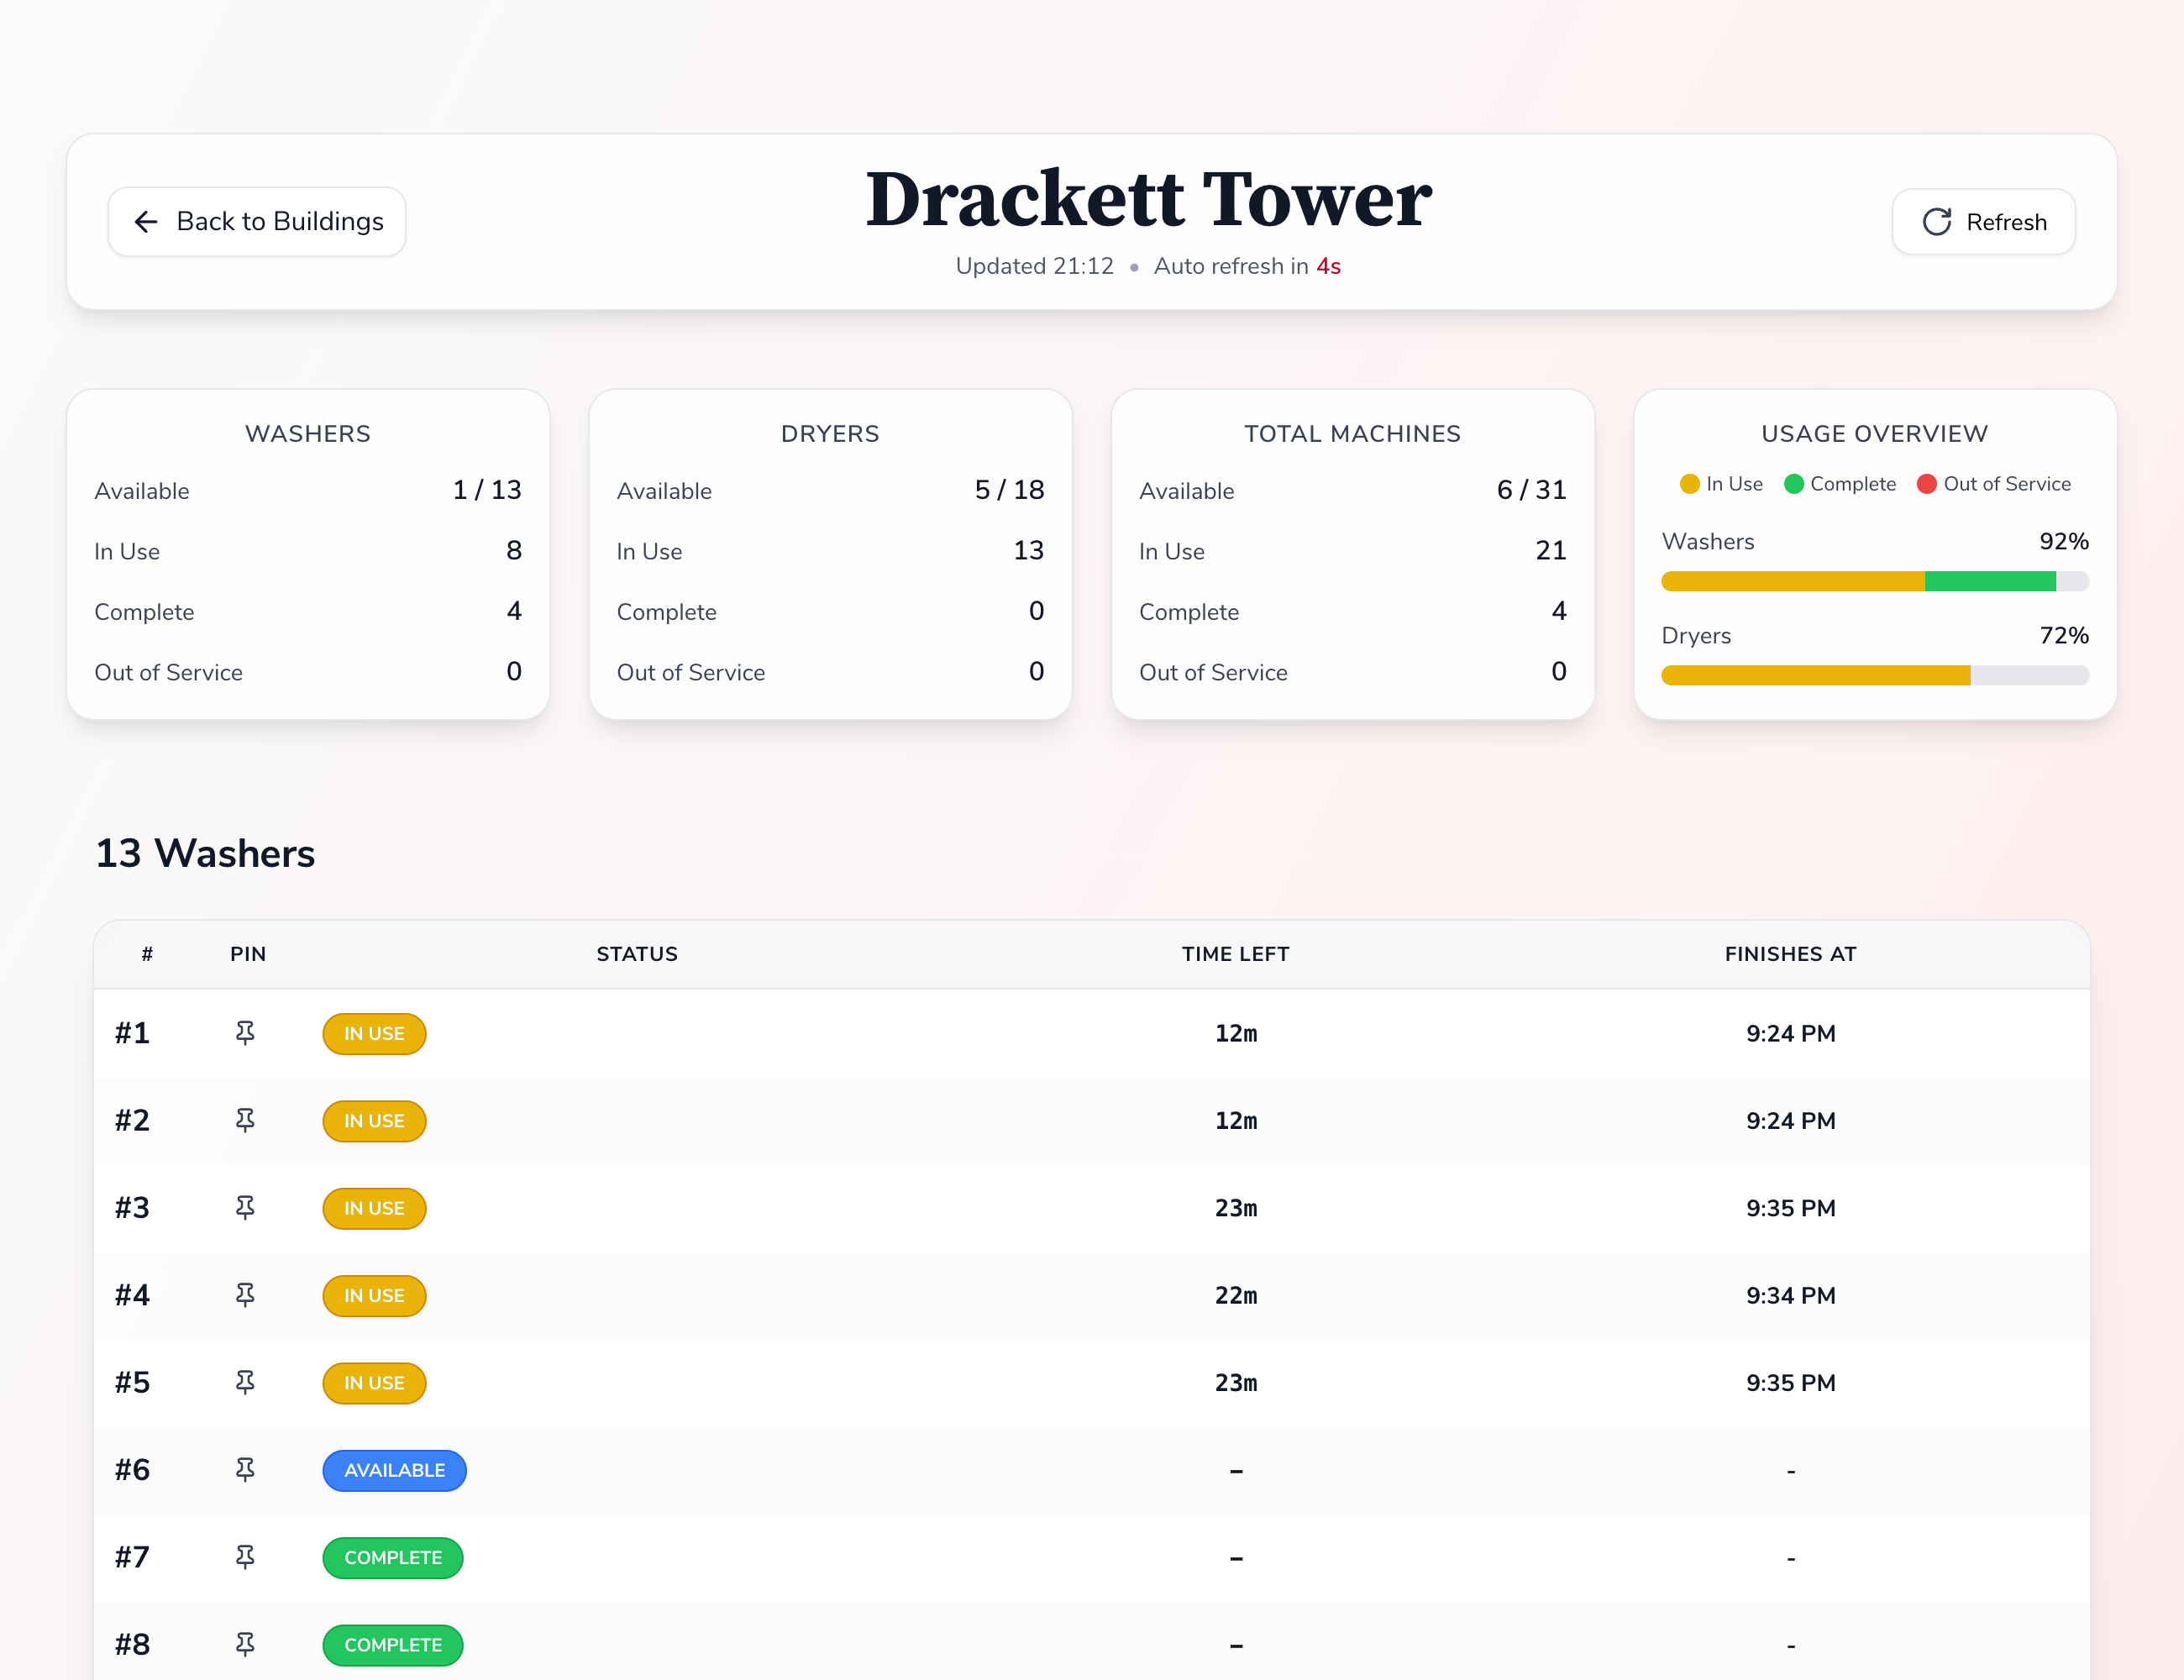2184x1680 pixels.
Task: Click the refresh circular arrow icon
Action: [x=1937, y=222]
